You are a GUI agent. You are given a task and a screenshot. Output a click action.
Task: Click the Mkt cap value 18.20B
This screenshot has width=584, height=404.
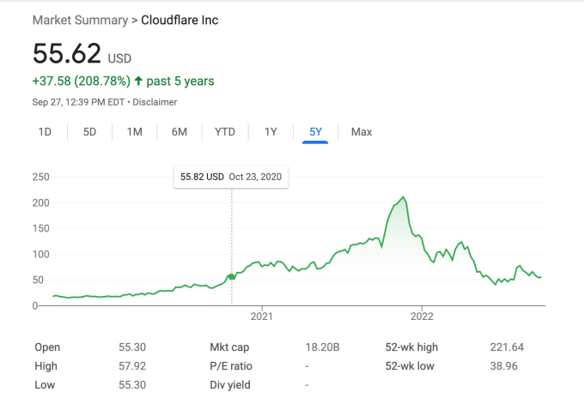coord(322,347)
